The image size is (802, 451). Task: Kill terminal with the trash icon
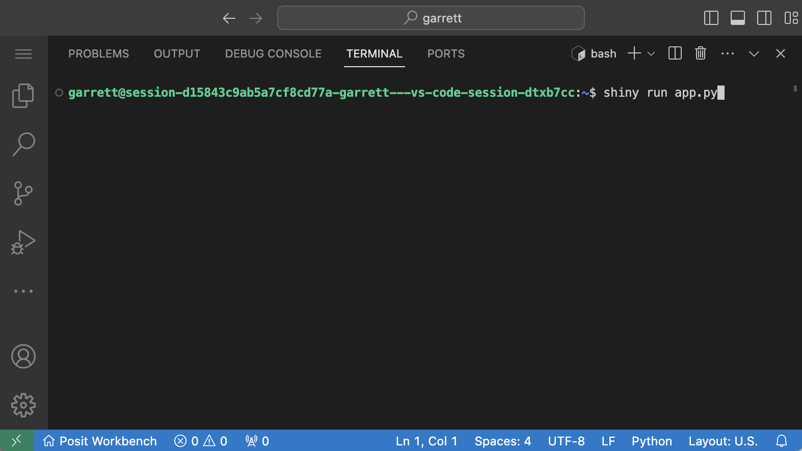coord(701,53)
